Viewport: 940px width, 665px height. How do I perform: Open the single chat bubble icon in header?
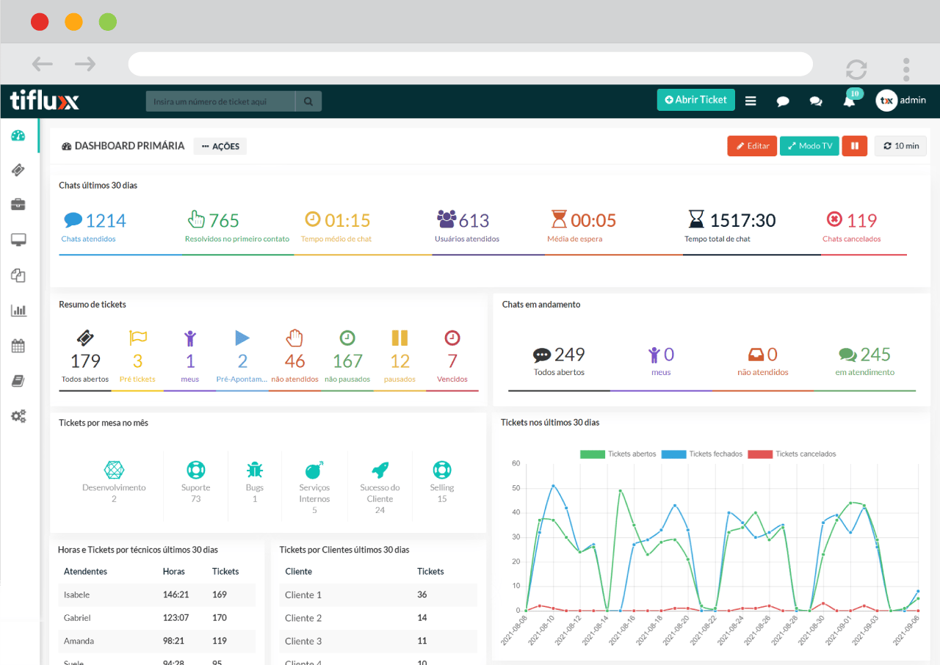783,101
